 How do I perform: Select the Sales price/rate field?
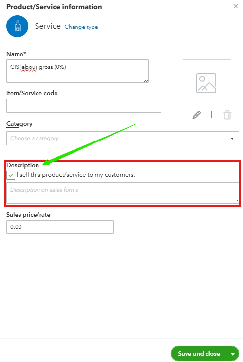[x=60, y=227]
